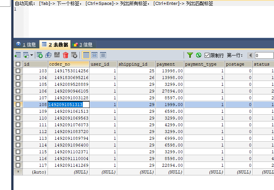The height and width of the screenshot is (190, 274).
Task: Click the cancel changes icon
Action: pos(74,55)
